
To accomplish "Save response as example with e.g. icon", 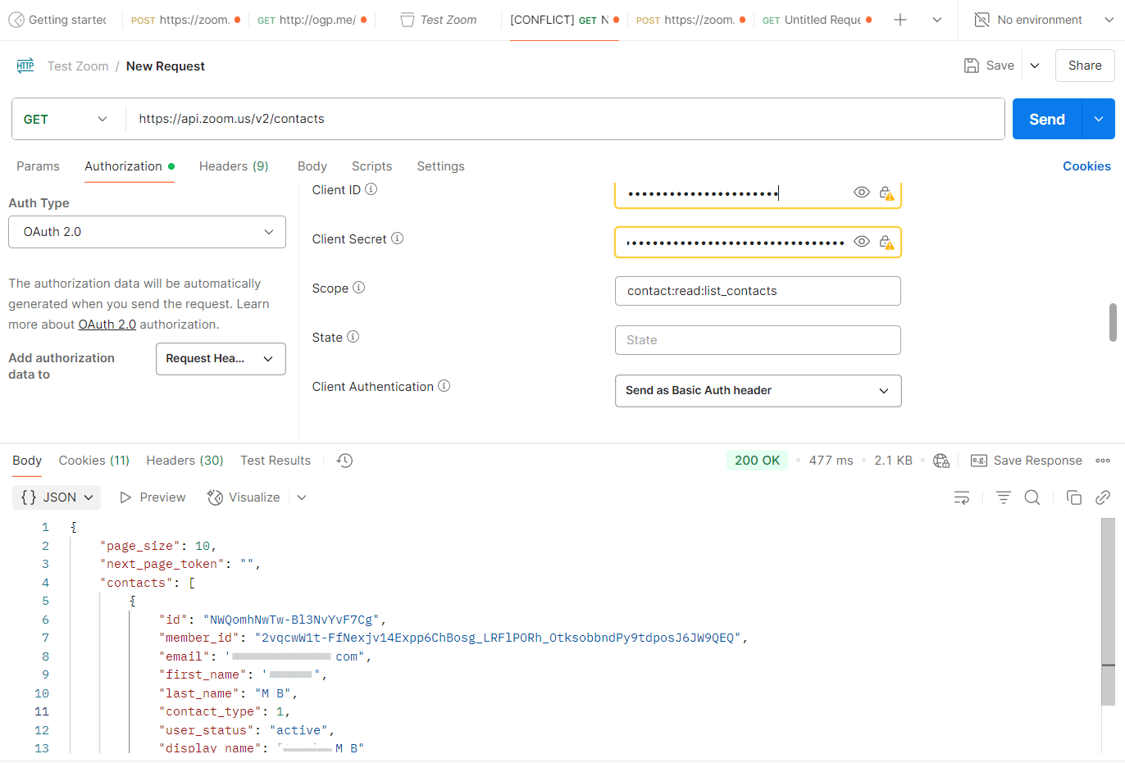I will coord(979,461).
